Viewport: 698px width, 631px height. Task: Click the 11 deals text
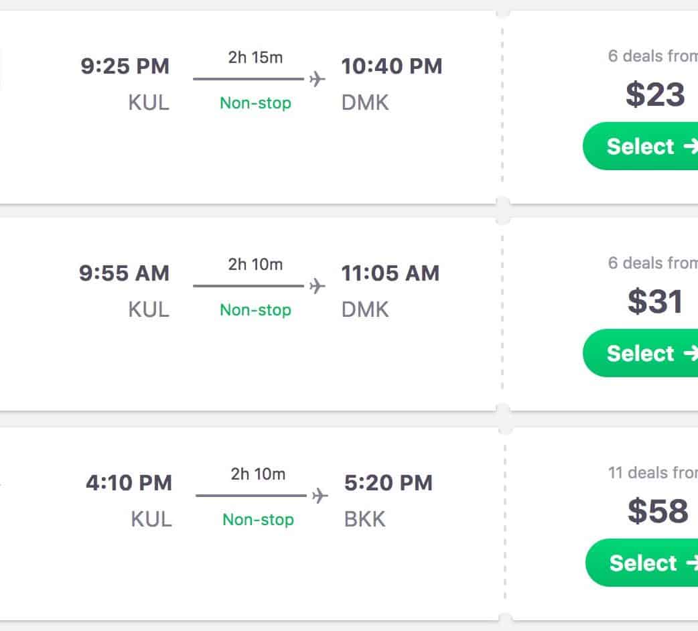(x=652, y=473)
